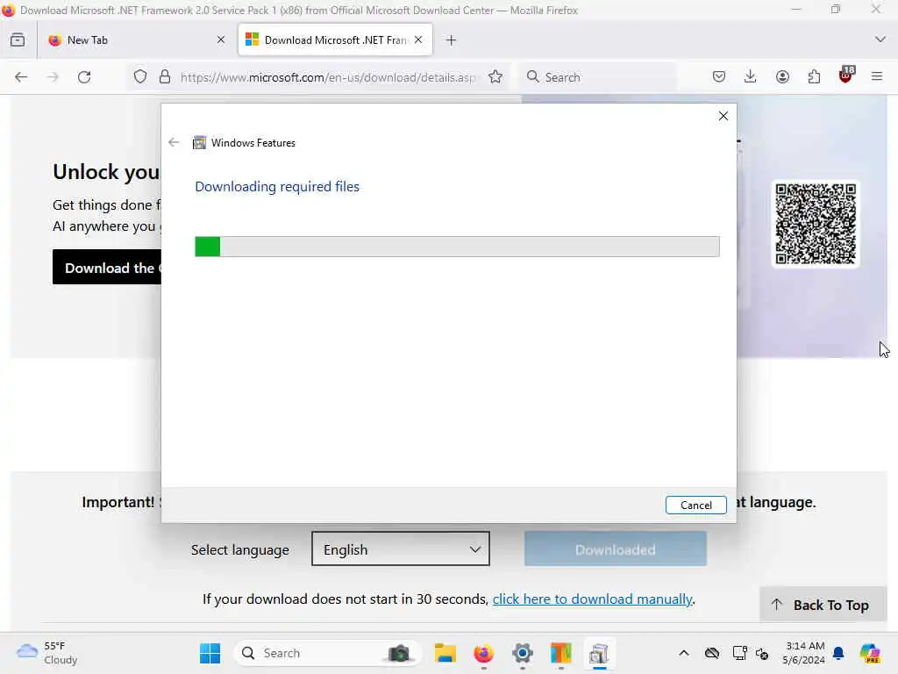
Task: Open the Firefox downloads panel
Action: (x=751, y=77)
